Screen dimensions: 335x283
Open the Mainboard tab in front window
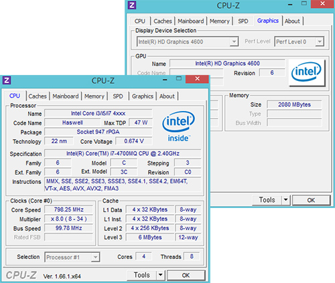point(66,96)
